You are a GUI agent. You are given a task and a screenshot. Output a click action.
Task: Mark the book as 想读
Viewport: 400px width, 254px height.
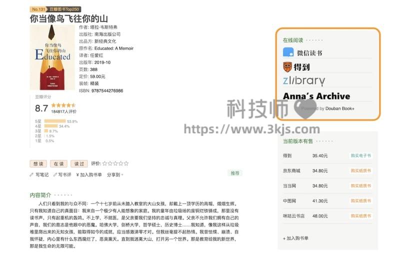[x=38, y=163]
